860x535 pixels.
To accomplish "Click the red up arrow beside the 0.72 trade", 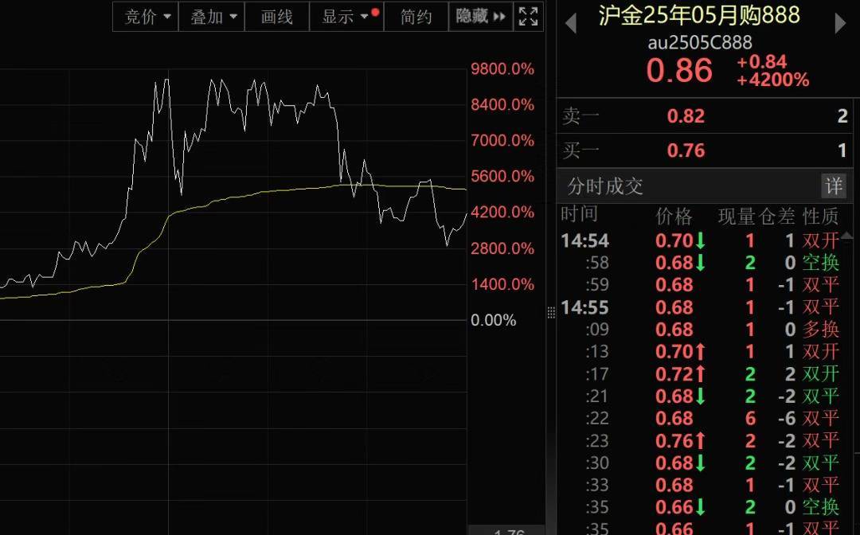I will tap(700, 373).
